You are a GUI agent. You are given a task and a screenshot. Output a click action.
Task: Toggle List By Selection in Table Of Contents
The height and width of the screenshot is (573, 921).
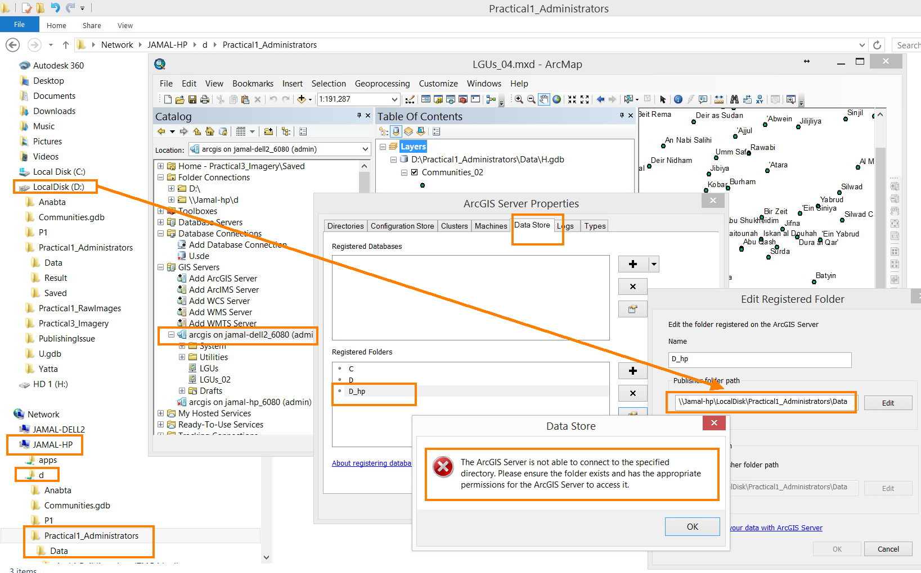(x=421, y=131)
